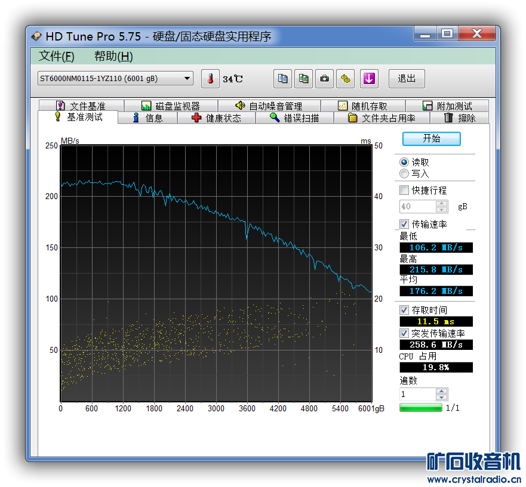The height and width of the screenshot is (487, 526).
Task: Click the copy text to clipboard icon
Action: pos(283,79)
